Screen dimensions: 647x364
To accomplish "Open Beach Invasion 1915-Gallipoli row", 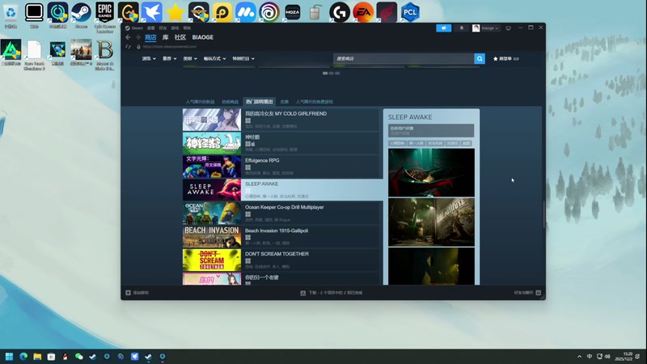I will [x=281, y=236].
